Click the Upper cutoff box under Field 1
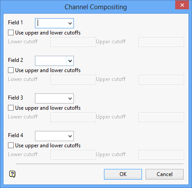The width and height of the screenshot is (192, 188). point(161,42)
